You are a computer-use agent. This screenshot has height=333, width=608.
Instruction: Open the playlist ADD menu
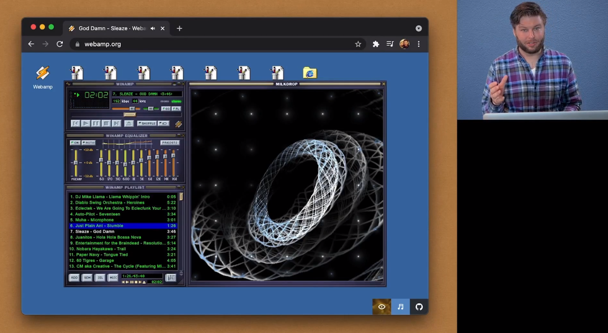pyautogui.click(x=74, y=278)
